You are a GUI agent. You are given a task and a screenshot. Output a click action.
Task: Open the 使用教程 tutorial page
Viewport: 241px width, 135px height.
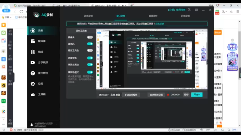(x=43, y=73)
